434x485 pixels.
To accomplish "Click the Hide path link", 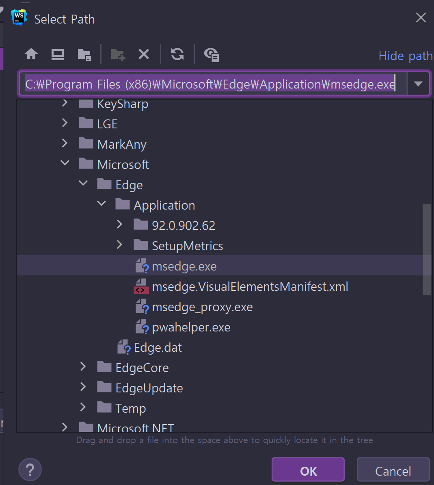I will click(406, 56).
